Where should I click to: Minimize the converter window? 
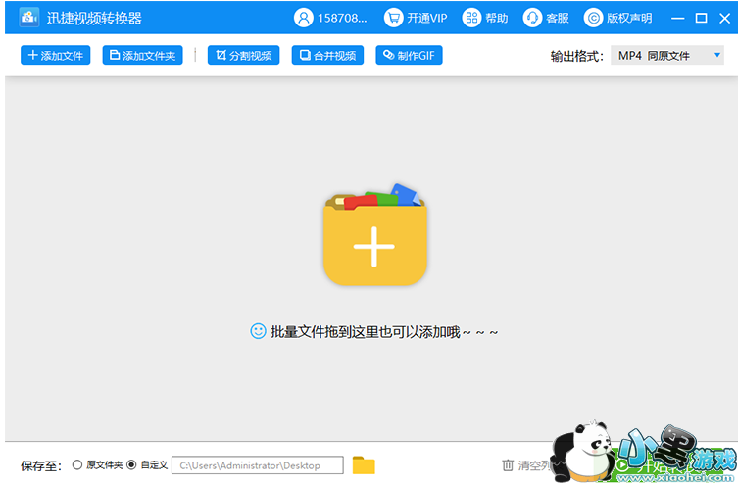click(678, 19)
